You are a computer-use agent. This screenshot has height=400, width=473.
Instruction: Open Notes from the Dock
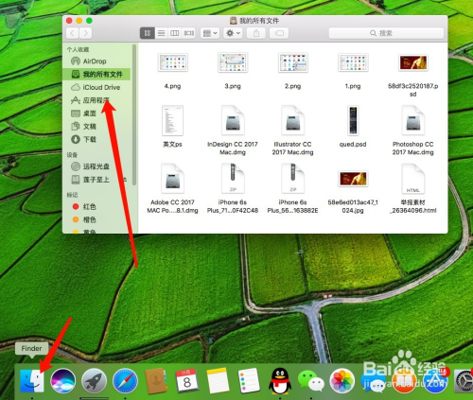pos(218,381)
